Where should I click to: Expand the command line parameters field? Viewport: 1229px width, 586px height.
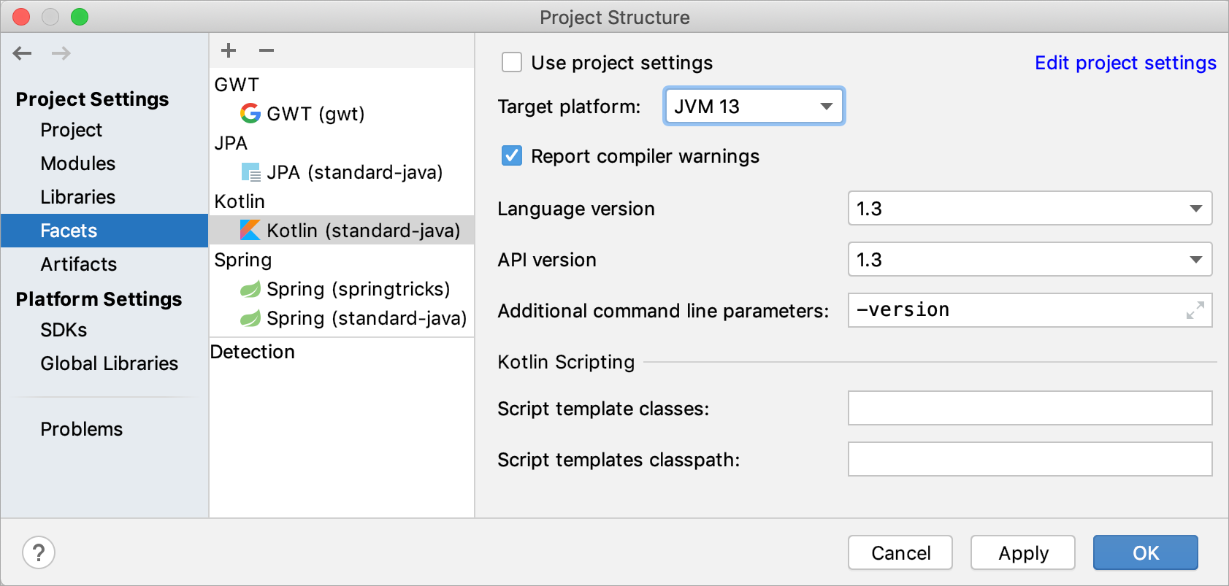pos(1195,311)
